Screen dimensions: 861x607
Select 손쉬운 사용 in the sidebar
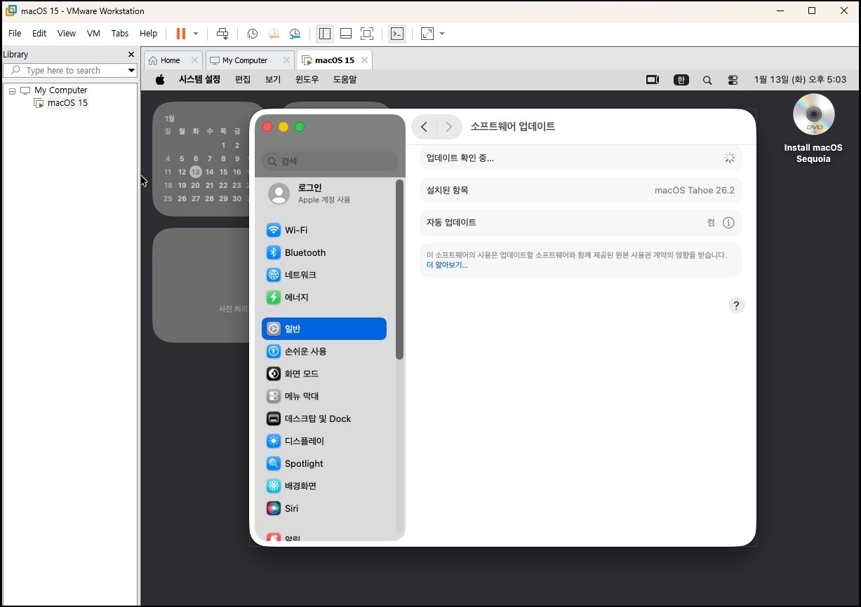324,351
